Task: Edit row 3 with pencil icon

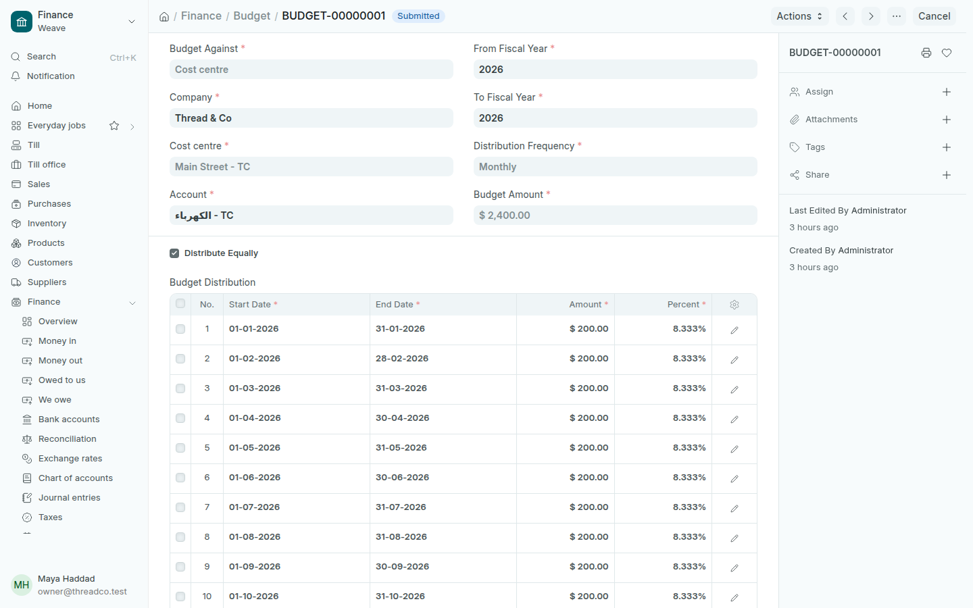Action: (734, 390)
